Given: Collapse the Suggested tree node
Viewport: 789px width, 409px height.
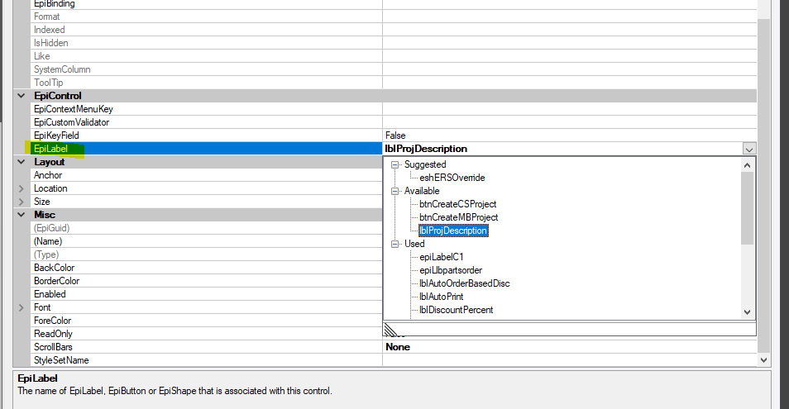Looking at the screenshot, I should pos(395,164).
